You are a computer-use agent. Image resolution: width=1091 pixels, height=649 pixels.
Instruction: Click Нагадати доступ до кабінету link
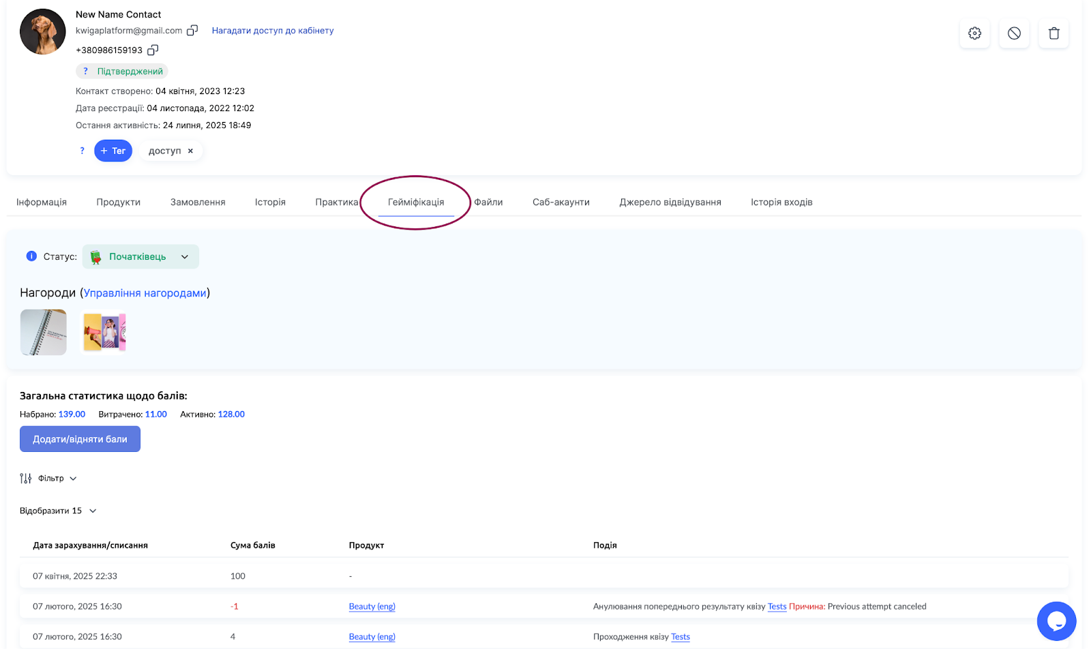pyautogui.click(x=272, y=31)
